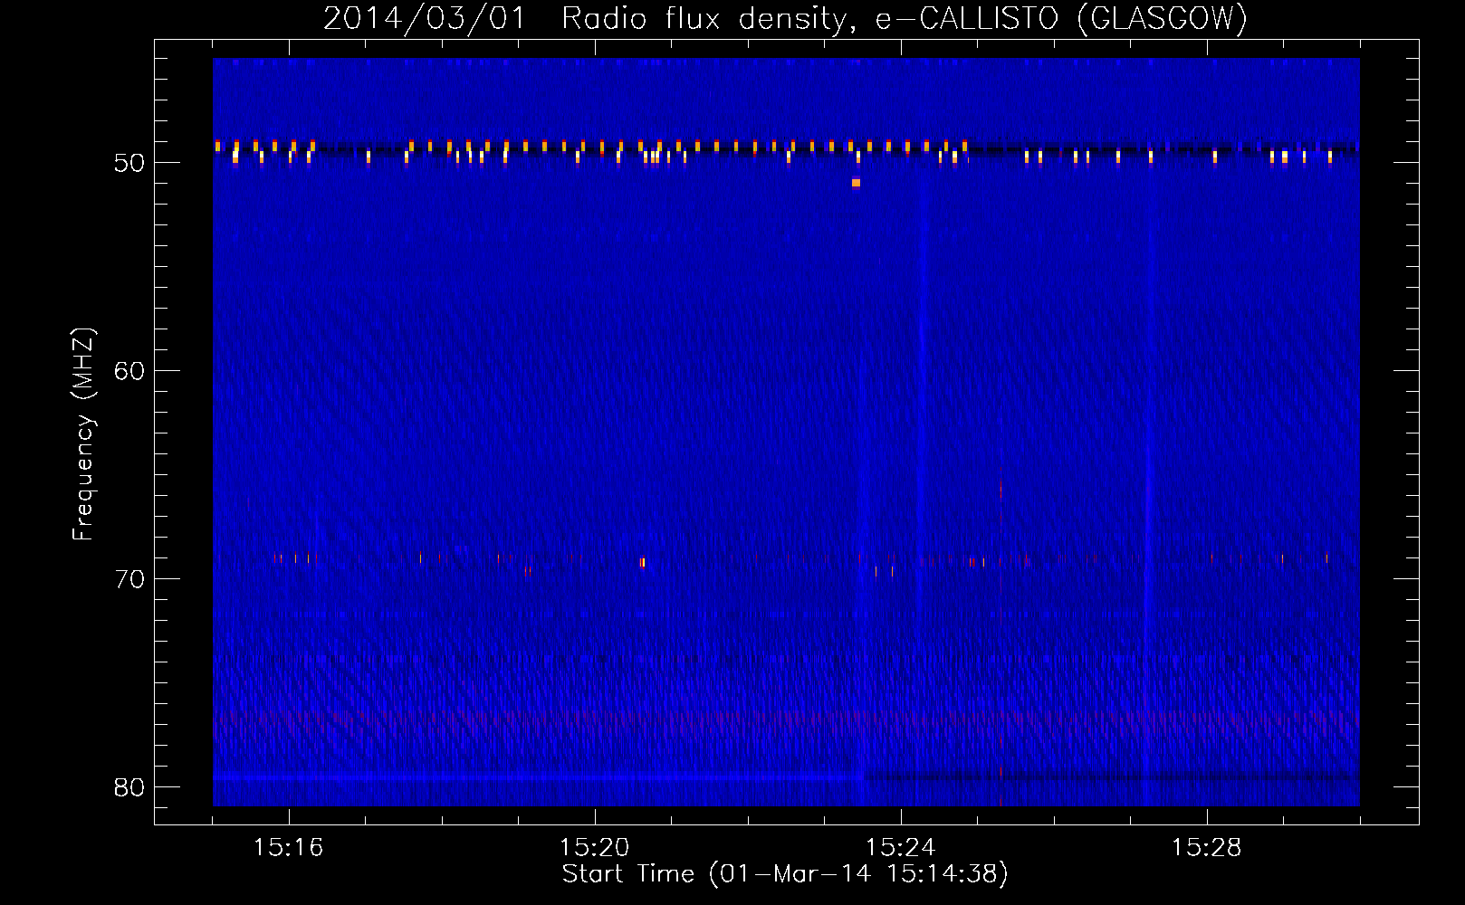Image resolution: width=1465 pixels, height=905 pixels.
Task: Click the 50 frequency tick label
Action: [x=129, y=163]
